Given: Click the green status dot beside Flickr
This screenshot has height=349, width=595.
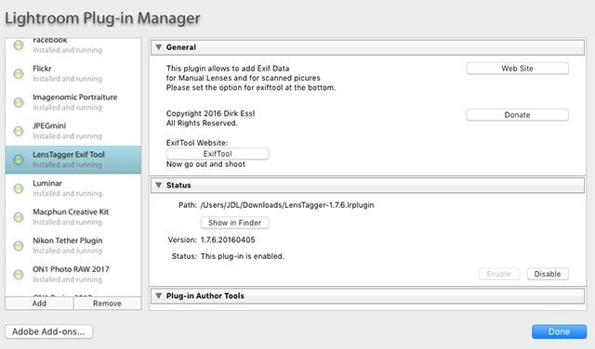Looking at the screenshot, I should point(19,73).
